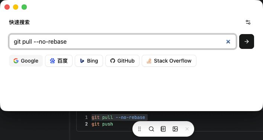Click the 'git push' line in code editor
This screenshot has width=263, height=140.
tap(102, 124)
